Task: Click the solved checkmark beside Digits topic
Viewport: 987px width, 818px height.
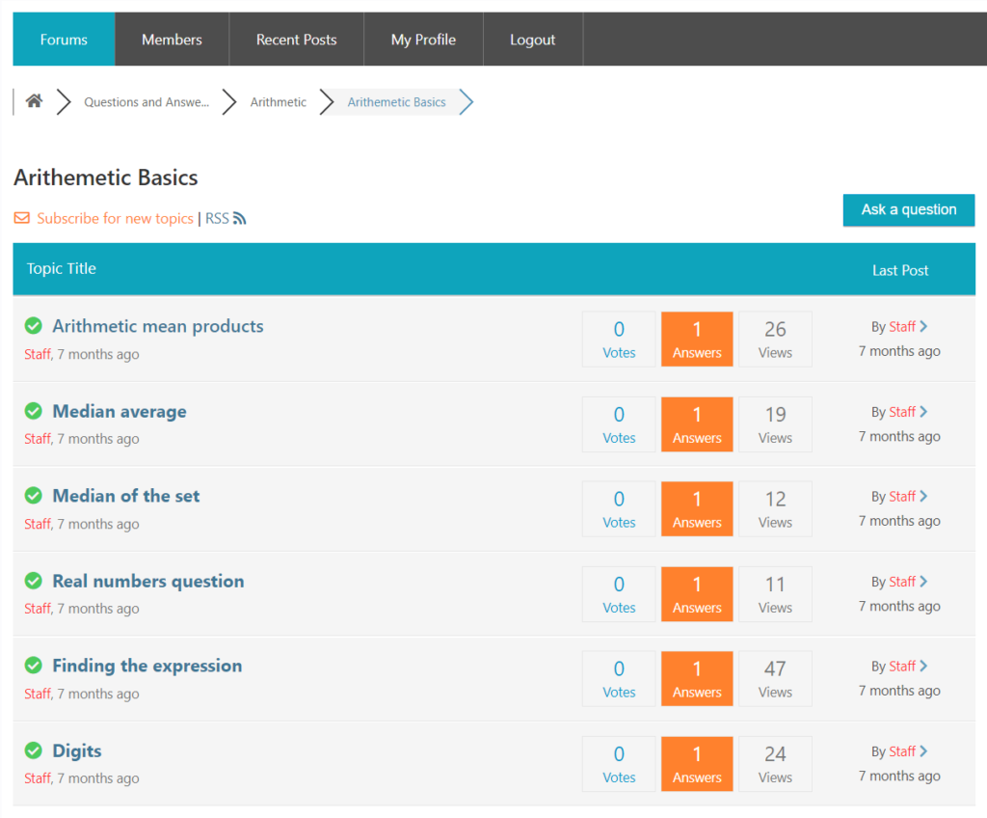Action: [x=35, y=750]
